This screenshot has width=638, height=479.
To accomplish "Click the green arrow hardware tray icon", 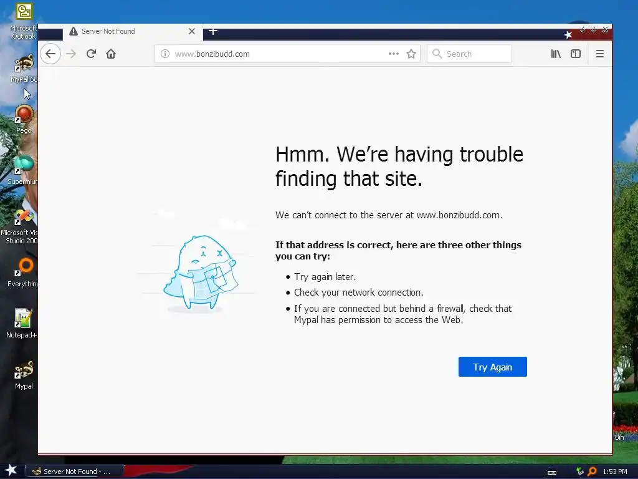I will coord(580,472).
